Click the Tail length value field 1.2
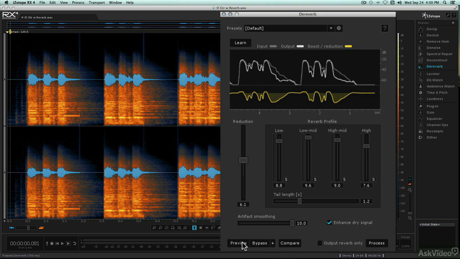Screen dimensions: 460x259 pyautogui.click(x=366, y=201)
